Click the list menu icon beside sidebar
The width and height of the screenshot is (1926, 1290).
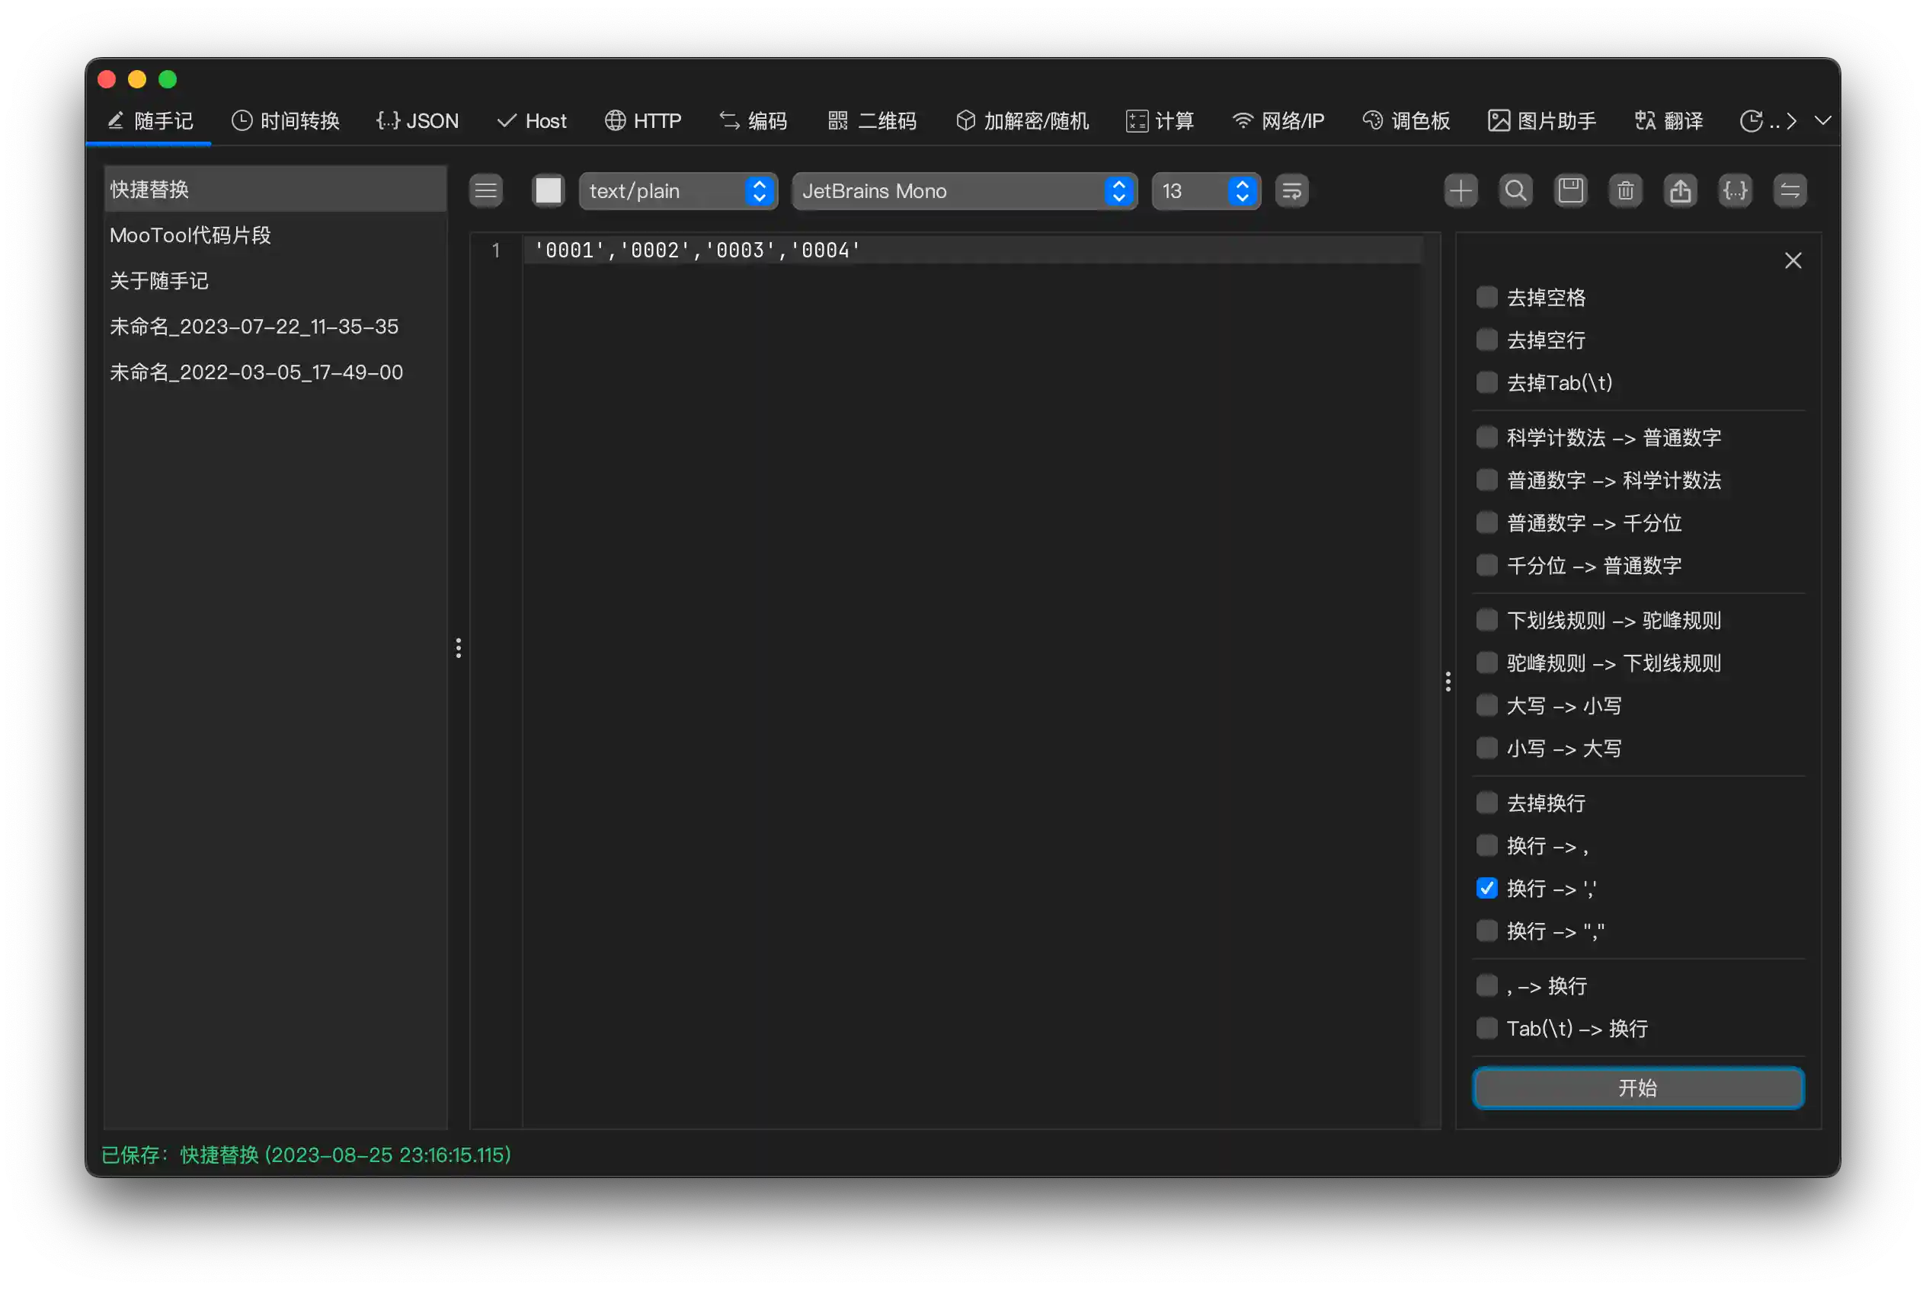pos(485,191)
